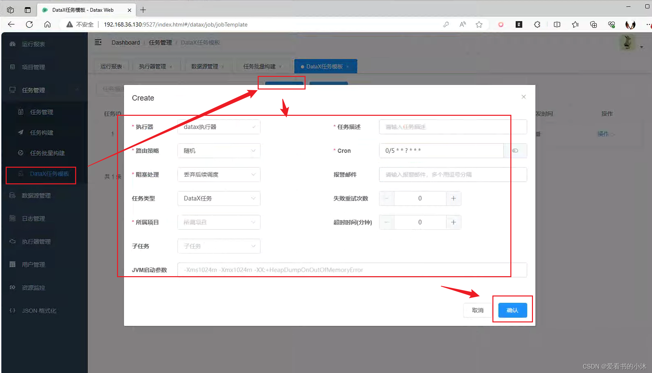This screenshot has width=652, height=373.
Task: Click 任务描述 input field
Action: pos(453,127)
